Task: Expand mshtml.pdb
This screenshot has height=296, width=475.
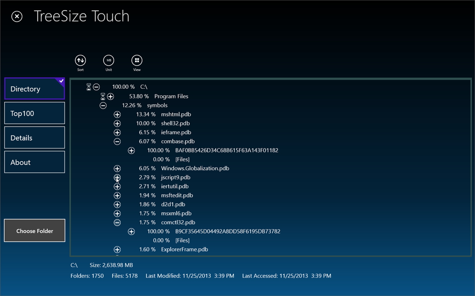Action: point(117,114)
